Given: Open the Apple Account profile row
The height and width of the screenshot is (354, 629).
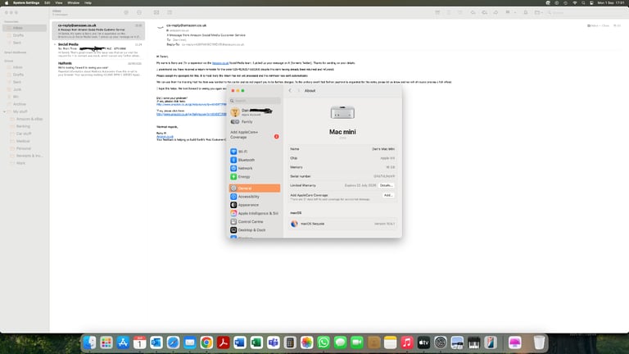Looking at the screenshot, I should (255, 112).
